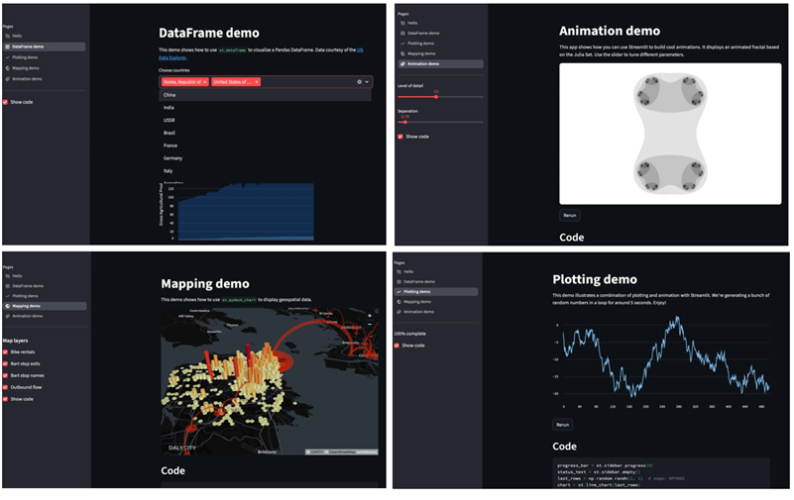The width and height of the screenshot is (794, 500).
Task: Zoom out on the map with minus icon
Action: coord(369,325)
